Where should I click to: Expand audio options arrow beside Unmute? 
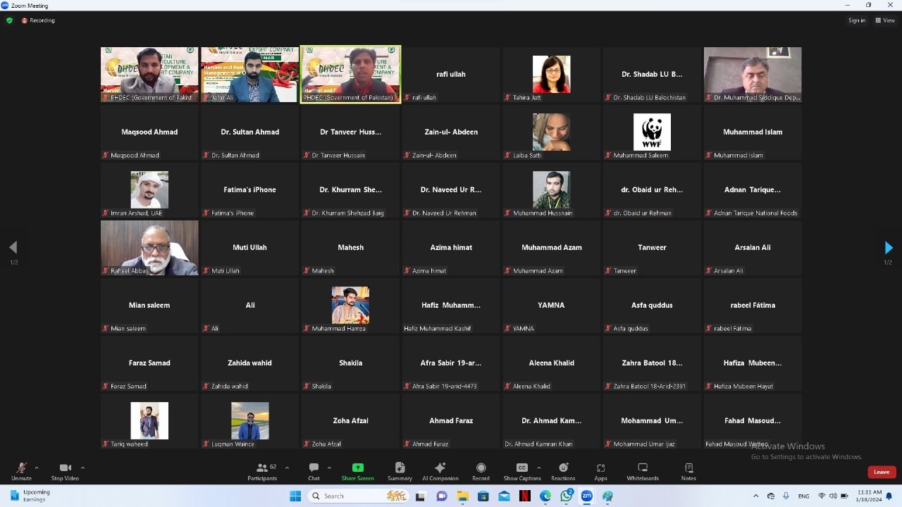coord(37,468)
